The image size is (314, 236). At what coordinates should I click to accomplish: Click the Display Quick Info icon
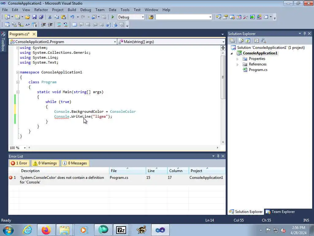(x=21, y=25)
